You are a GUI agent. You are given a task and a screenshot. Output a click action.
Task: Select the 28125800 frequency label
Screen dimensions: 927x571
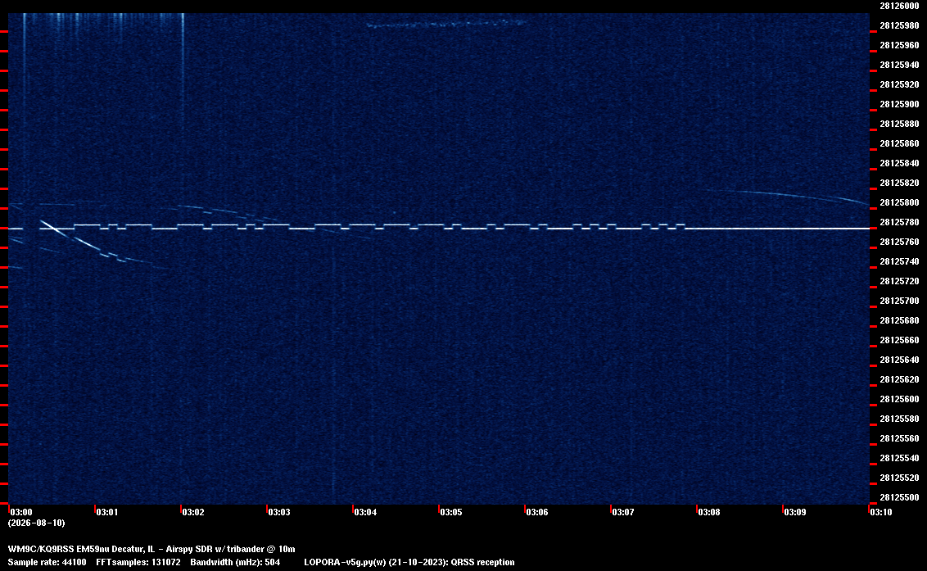(x=899, y=202)
